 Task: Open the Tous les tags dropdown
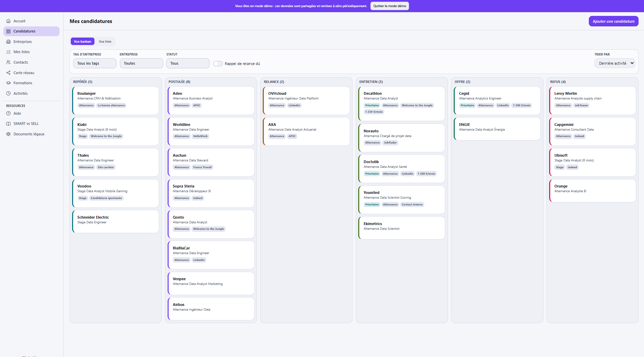pos(95,63)
